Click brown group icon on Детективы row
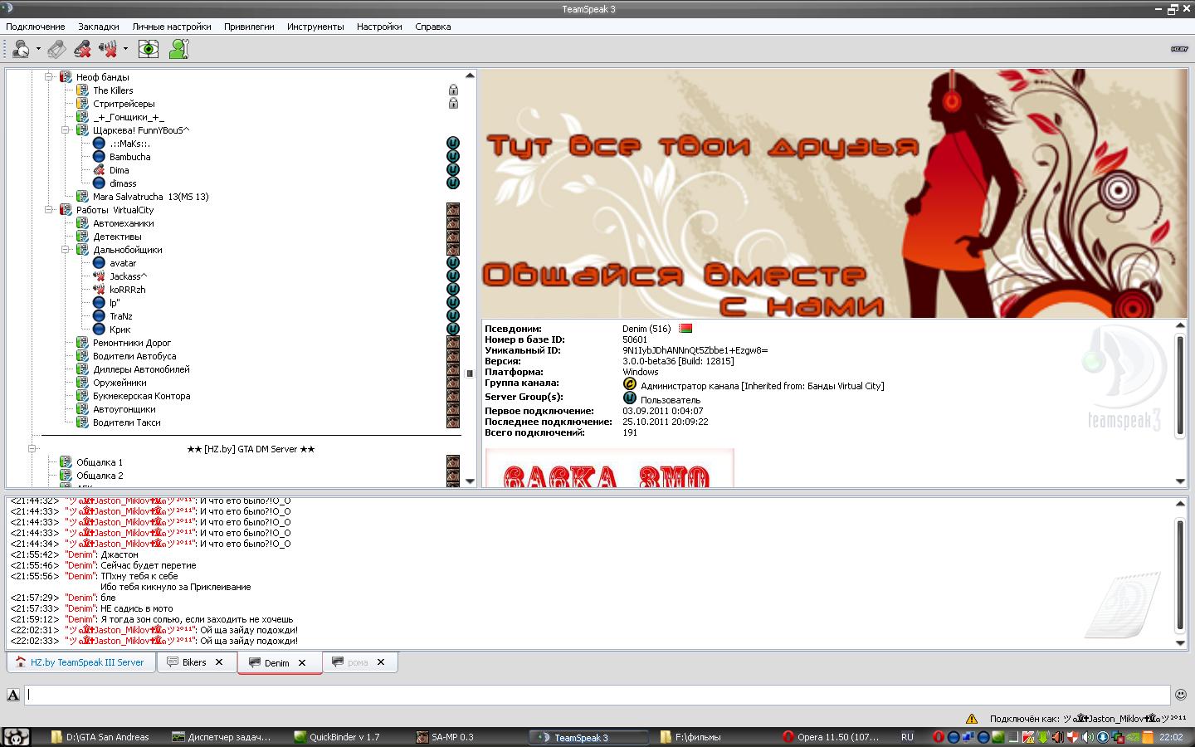 453,237
